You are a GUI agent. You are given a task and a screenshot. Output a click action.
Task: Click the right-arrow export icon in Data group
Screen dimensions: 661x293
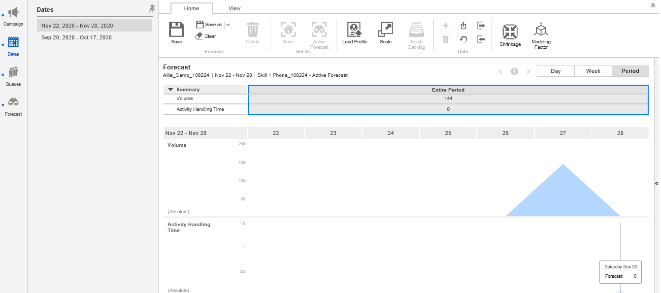(481, 26)
